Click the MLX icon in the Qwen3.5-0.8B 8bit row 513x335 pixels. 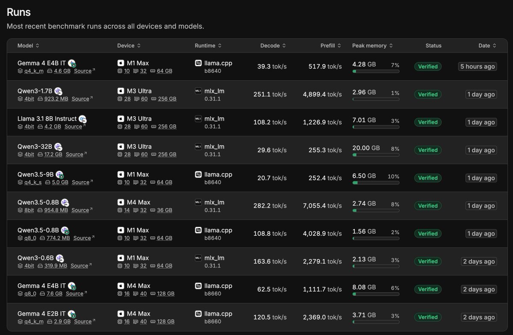[x=198, y=203]
